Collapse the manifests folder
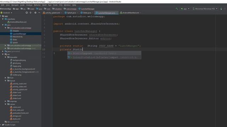 click(x=3, y=19)
